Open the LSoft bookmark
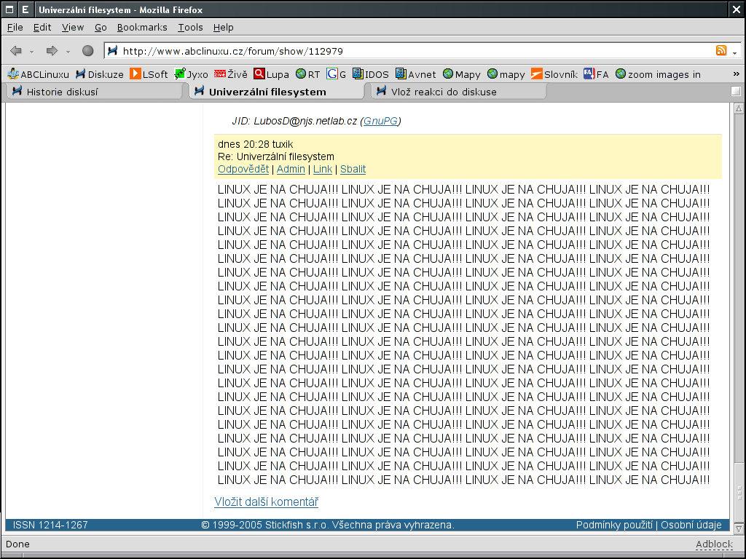The image size is (746, 559). click(149, 74)
